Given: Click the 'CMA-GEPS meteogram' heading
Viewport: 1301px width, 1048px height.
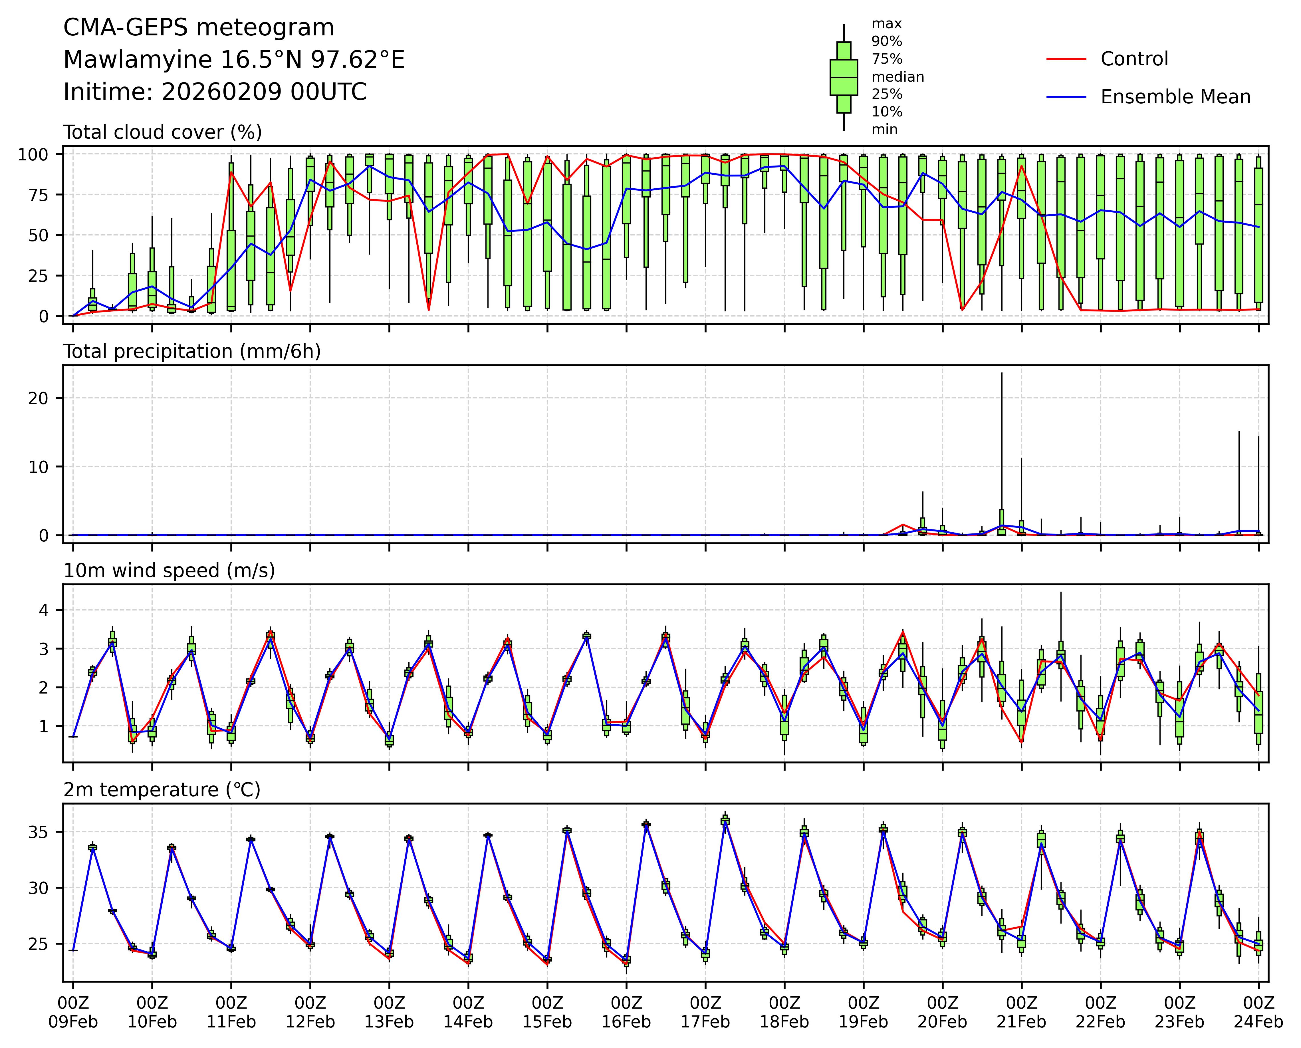Looking at the screenshot, I should tap(199, 28).
